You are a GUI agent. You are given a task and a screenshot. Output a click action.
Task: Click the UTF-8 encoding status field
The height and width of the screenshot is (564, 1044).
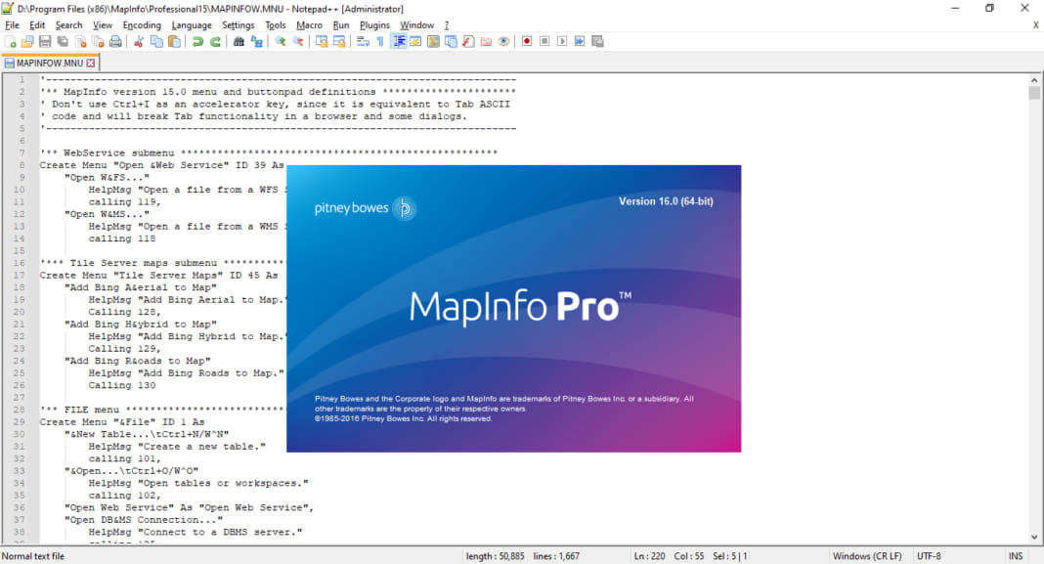pos(929,556)
